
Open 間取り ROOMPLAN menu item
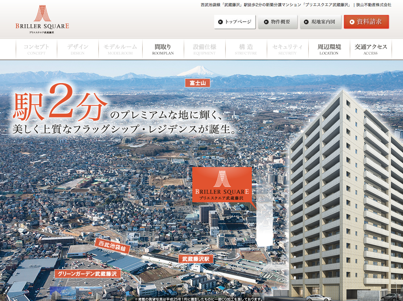click(163, 49)
